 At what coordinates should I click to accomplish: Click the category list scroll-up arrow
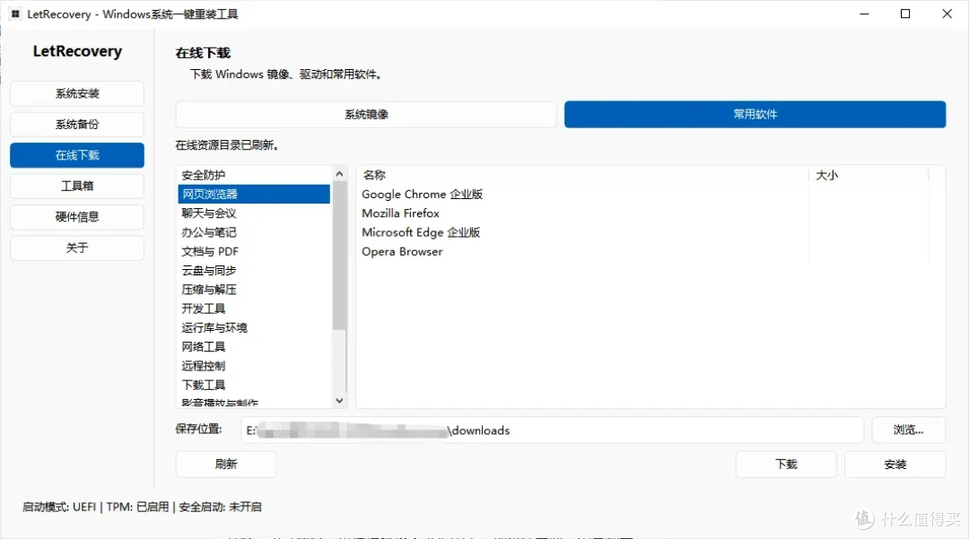pyautogui.click(x=339, y=174)
